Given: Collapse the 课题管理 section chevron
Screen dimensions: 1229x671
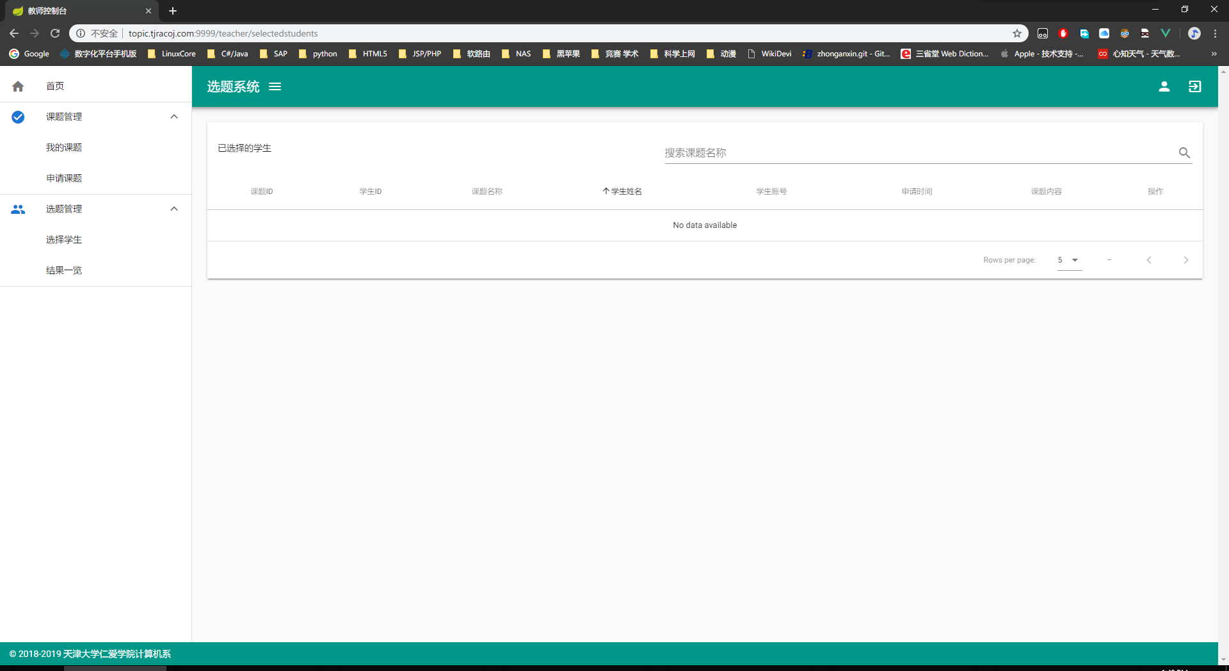Looking at the screenshot, I should click(x=174, y=117).
